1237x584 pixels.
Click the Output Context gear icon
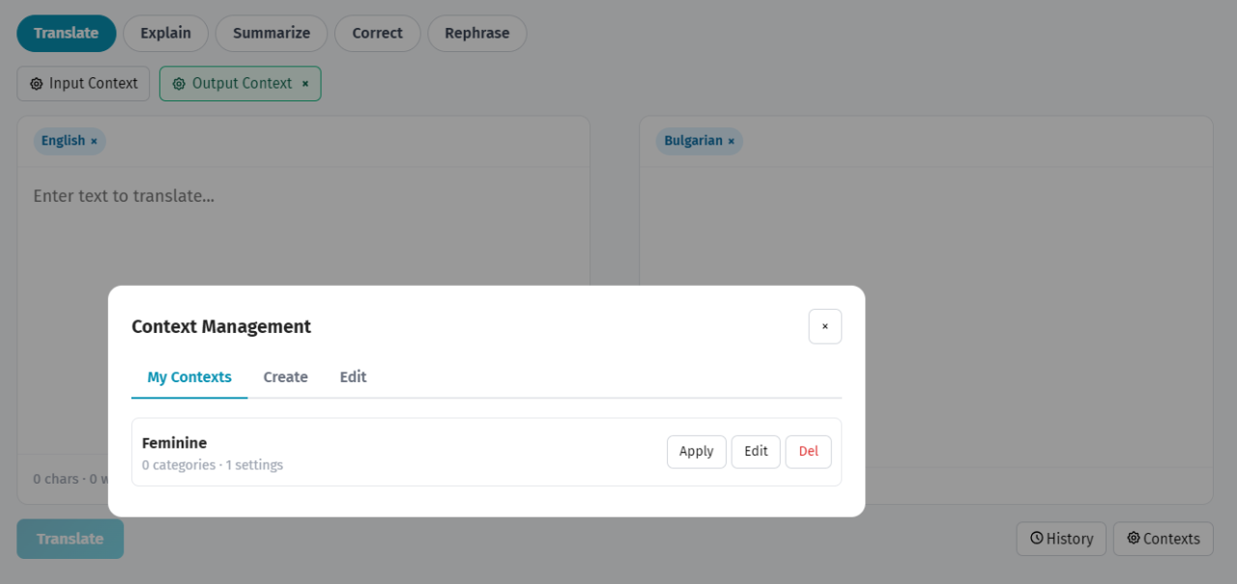pyautogui.click(x=179, y=84)
